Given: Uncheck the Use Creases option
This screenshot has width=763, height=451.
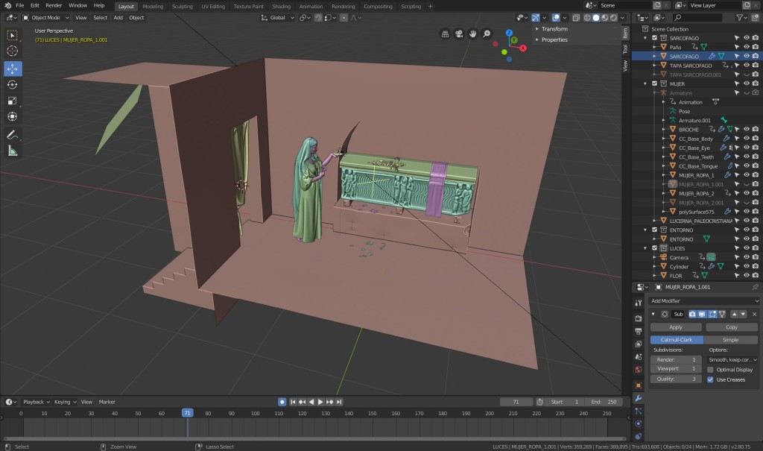Looking at the screenshot, I should coord(710,379).
